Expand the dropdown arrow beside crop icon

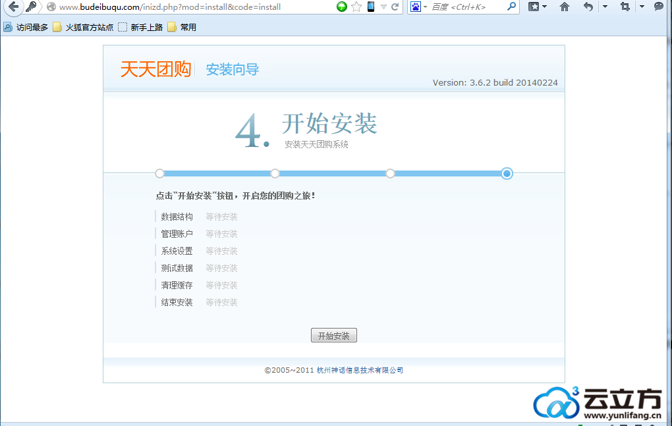(642, 7)
